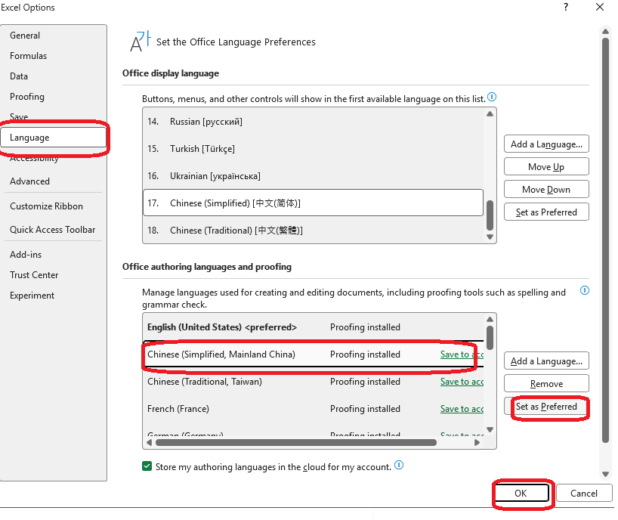Click Save to account link for Chinese Simplified
Viewport: 618px width, 520px height.
pos(462,354)
